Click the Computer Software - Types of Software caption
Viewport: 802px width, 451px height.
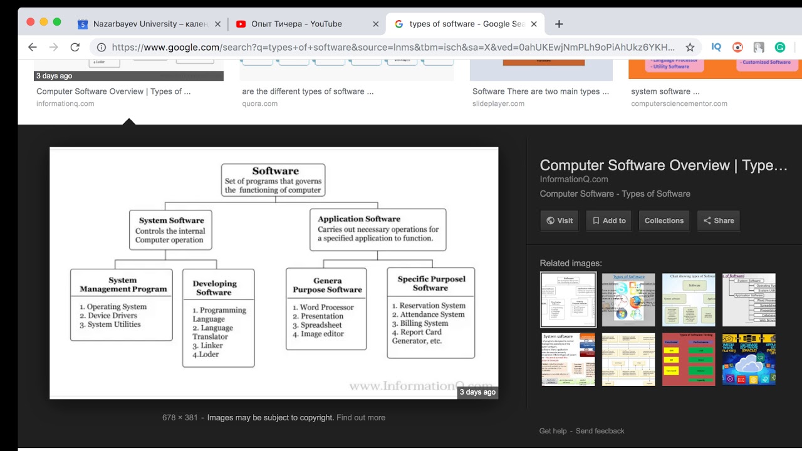(x=615, y=194)
